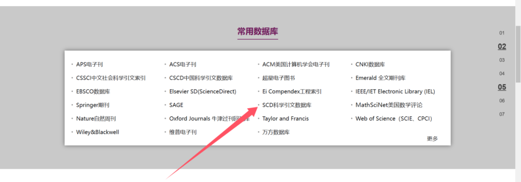This screenshot has width=521, height=182.
Task: Jump to section 03 in side navigation
Action: (502, 60)
